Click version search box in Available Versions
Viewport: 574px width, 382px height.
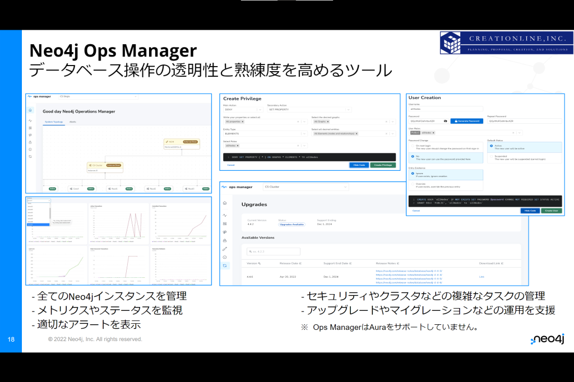coord(274,251)
